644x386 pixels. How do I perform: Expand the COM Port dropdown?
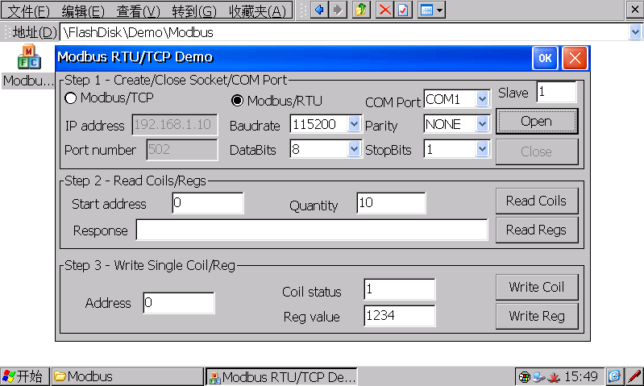(x=483, y=99)
